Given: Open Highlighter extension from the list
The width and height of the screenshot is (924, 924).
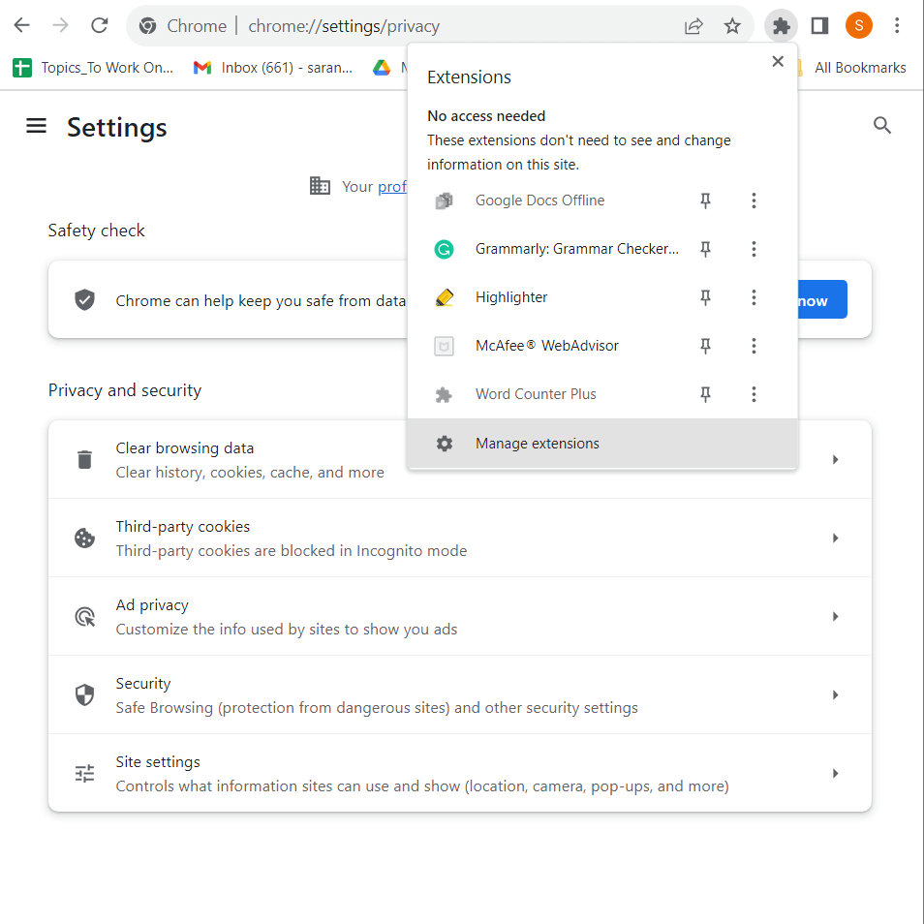Looking at the screenshot, I should coord(511,297).
